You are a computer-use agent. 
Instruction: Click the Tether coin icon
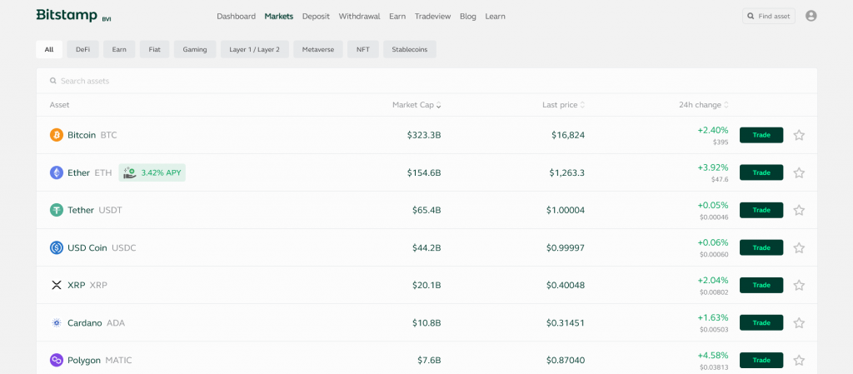coord(57,210)
